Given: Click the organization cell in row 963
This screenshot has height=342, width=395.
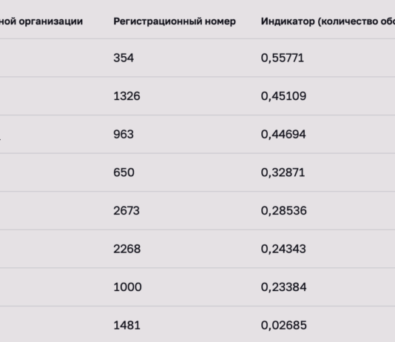Looking at the screenshot, I should click(x=53, y=134).
